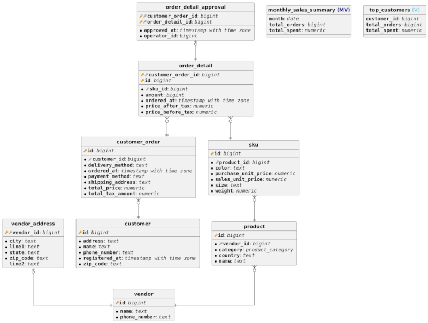Viewport: 428px width, 323px height.
Task: Click the key icon on order_detail_approval order_detail_id
Action: click(140, 21)
